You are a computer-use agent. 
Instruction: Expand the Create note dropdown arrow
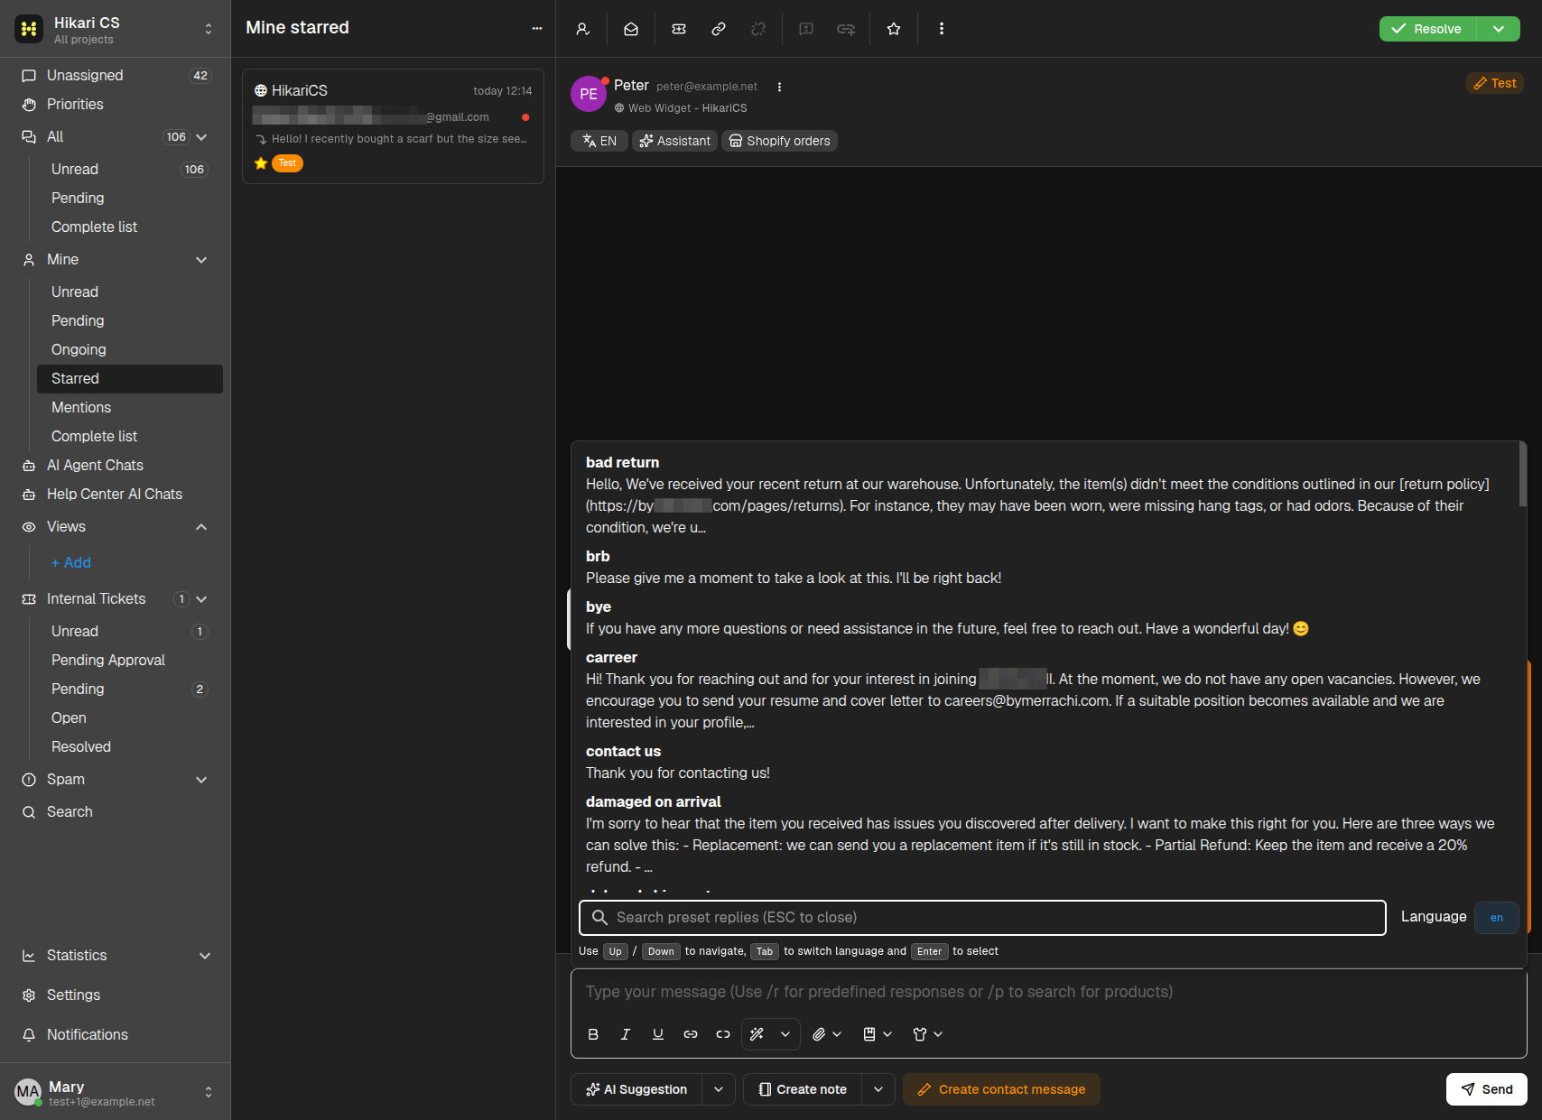878,1089
